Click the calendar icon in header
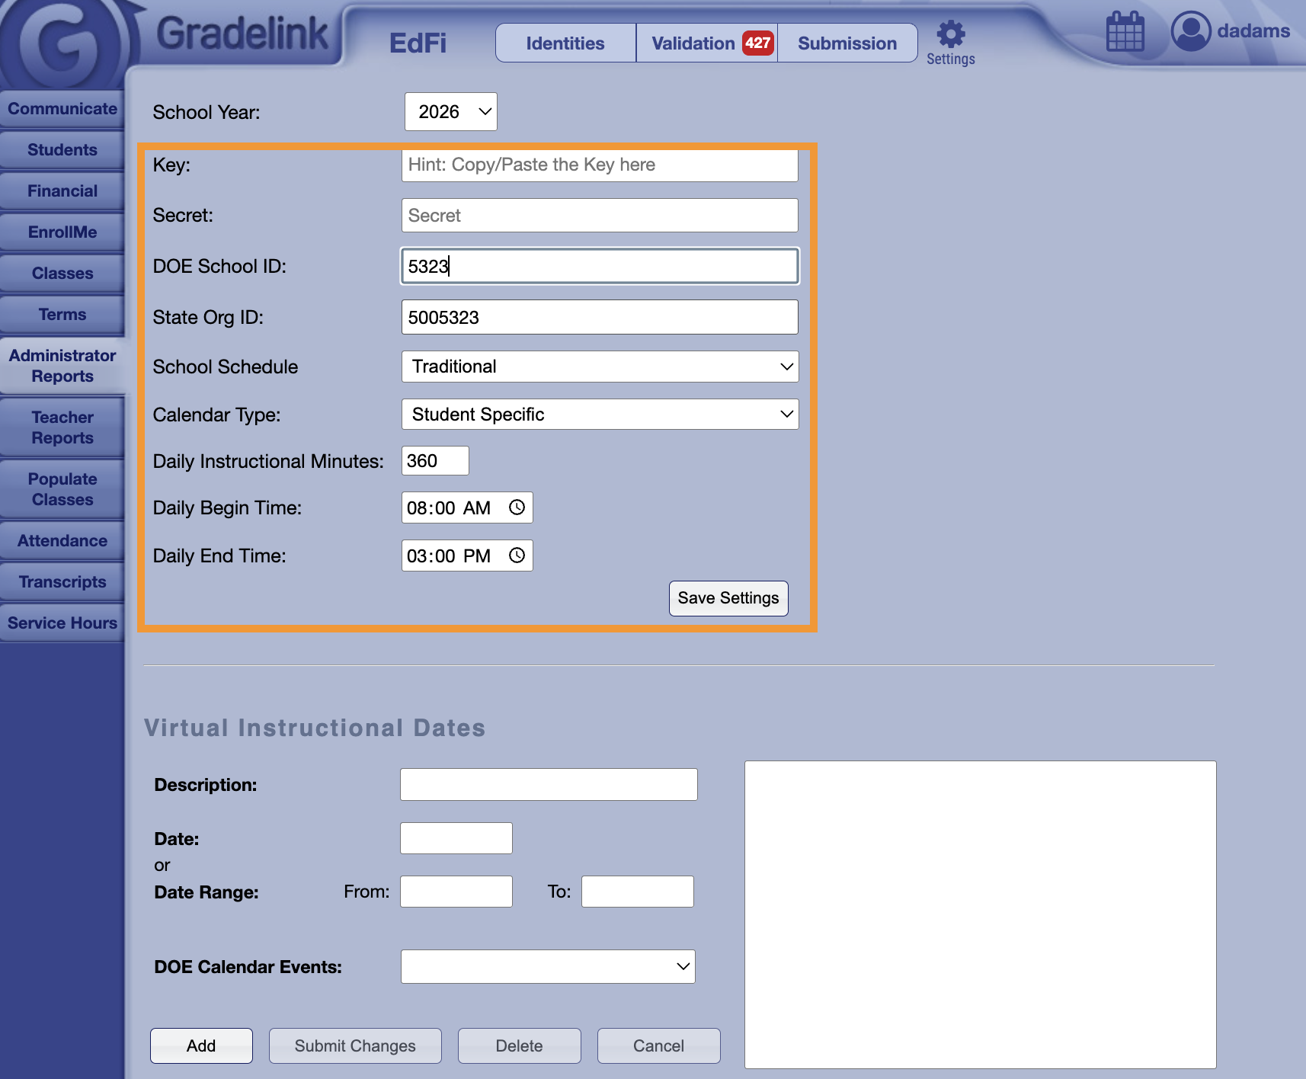 tap(1125, 32)
